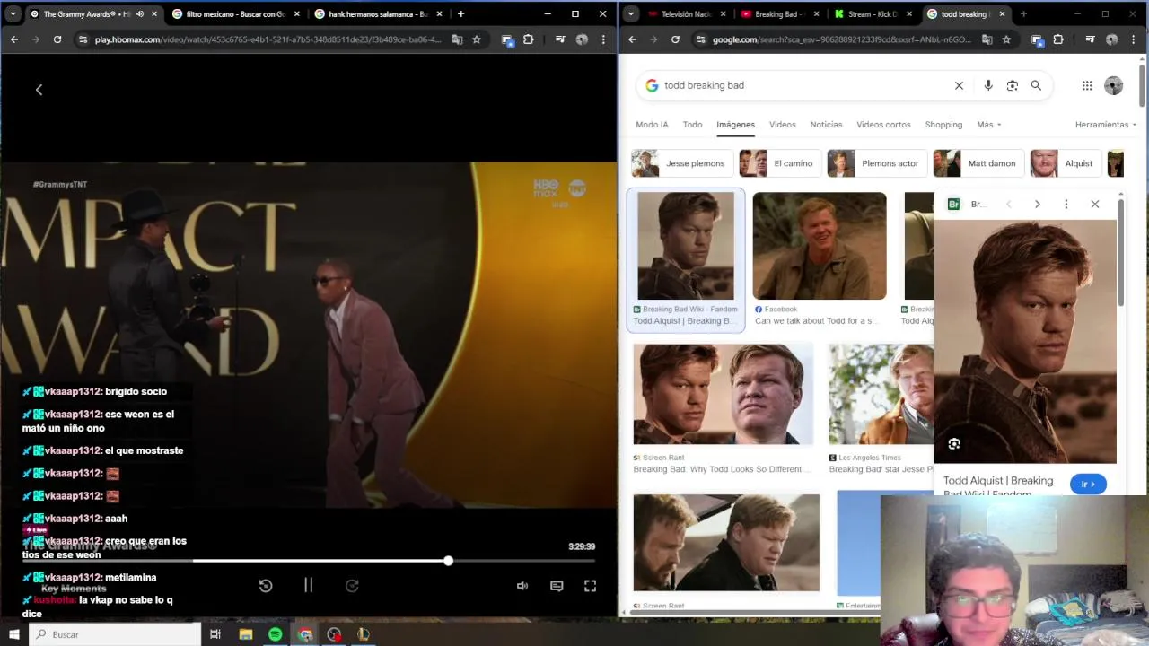Click the Ir button in preview panel
Image resolution: width=1149 pixels, height=646 pixels.
pos(1088,484)
